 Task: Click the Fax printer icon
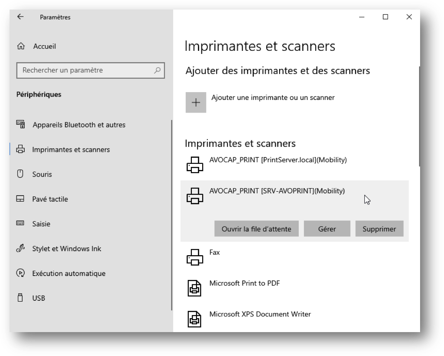pyautogui.click(x=195, y=257)
